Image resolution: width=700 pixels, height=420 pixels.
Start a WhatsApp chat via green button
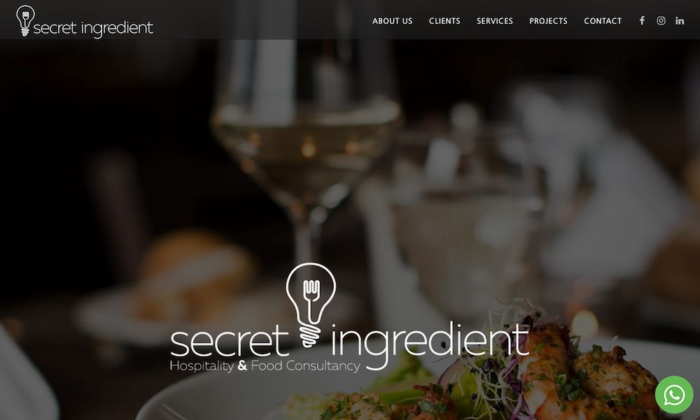(x=674, y=395)
